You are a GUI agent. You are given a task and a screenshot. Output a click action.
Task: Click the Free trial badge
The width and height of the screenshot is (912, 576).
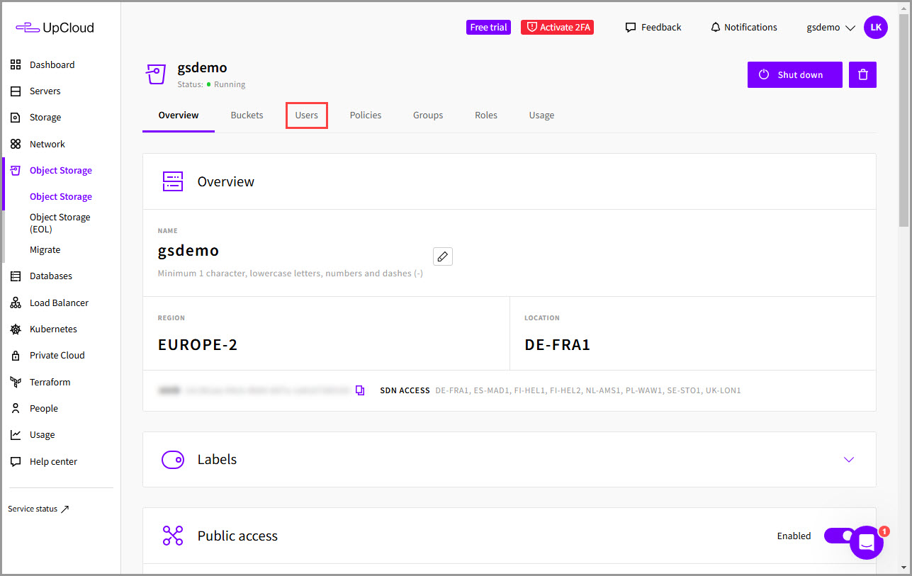489,28
